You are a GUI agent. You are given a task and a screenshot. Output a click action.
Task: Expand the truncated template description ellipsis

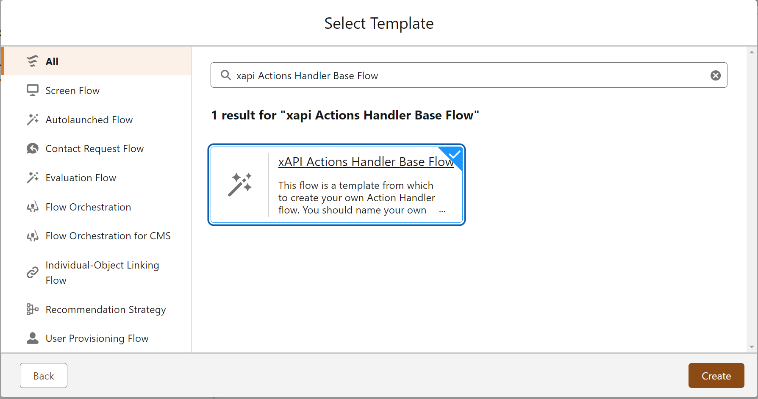(442, 211)
